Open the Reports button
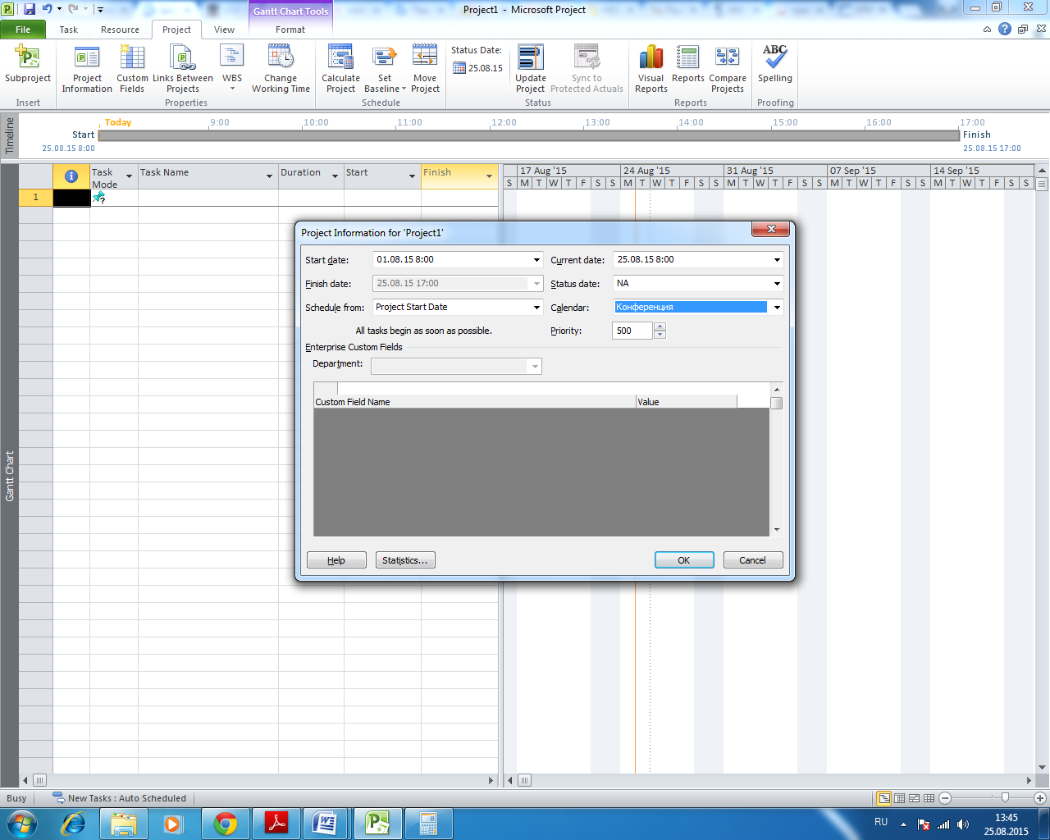Screen dimensions: 1050x840 687,65
